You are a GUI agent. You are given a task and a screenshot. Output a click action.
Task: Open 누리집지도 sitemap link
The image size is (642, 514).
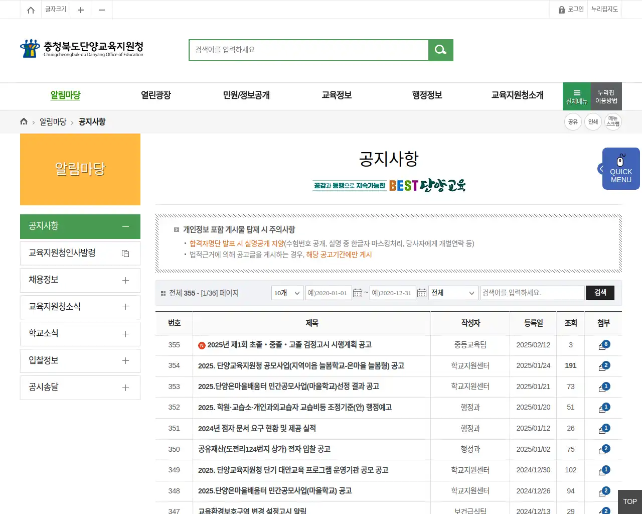604,10
